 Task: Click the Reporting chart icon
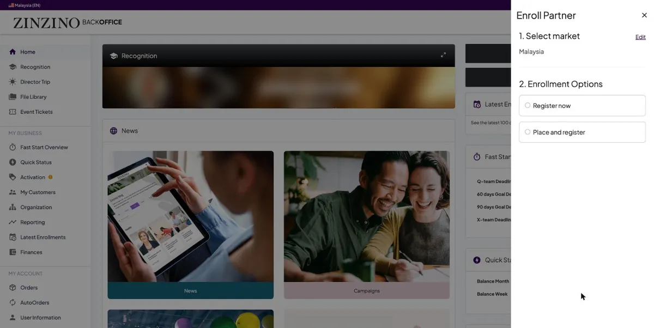coord(13,222)
